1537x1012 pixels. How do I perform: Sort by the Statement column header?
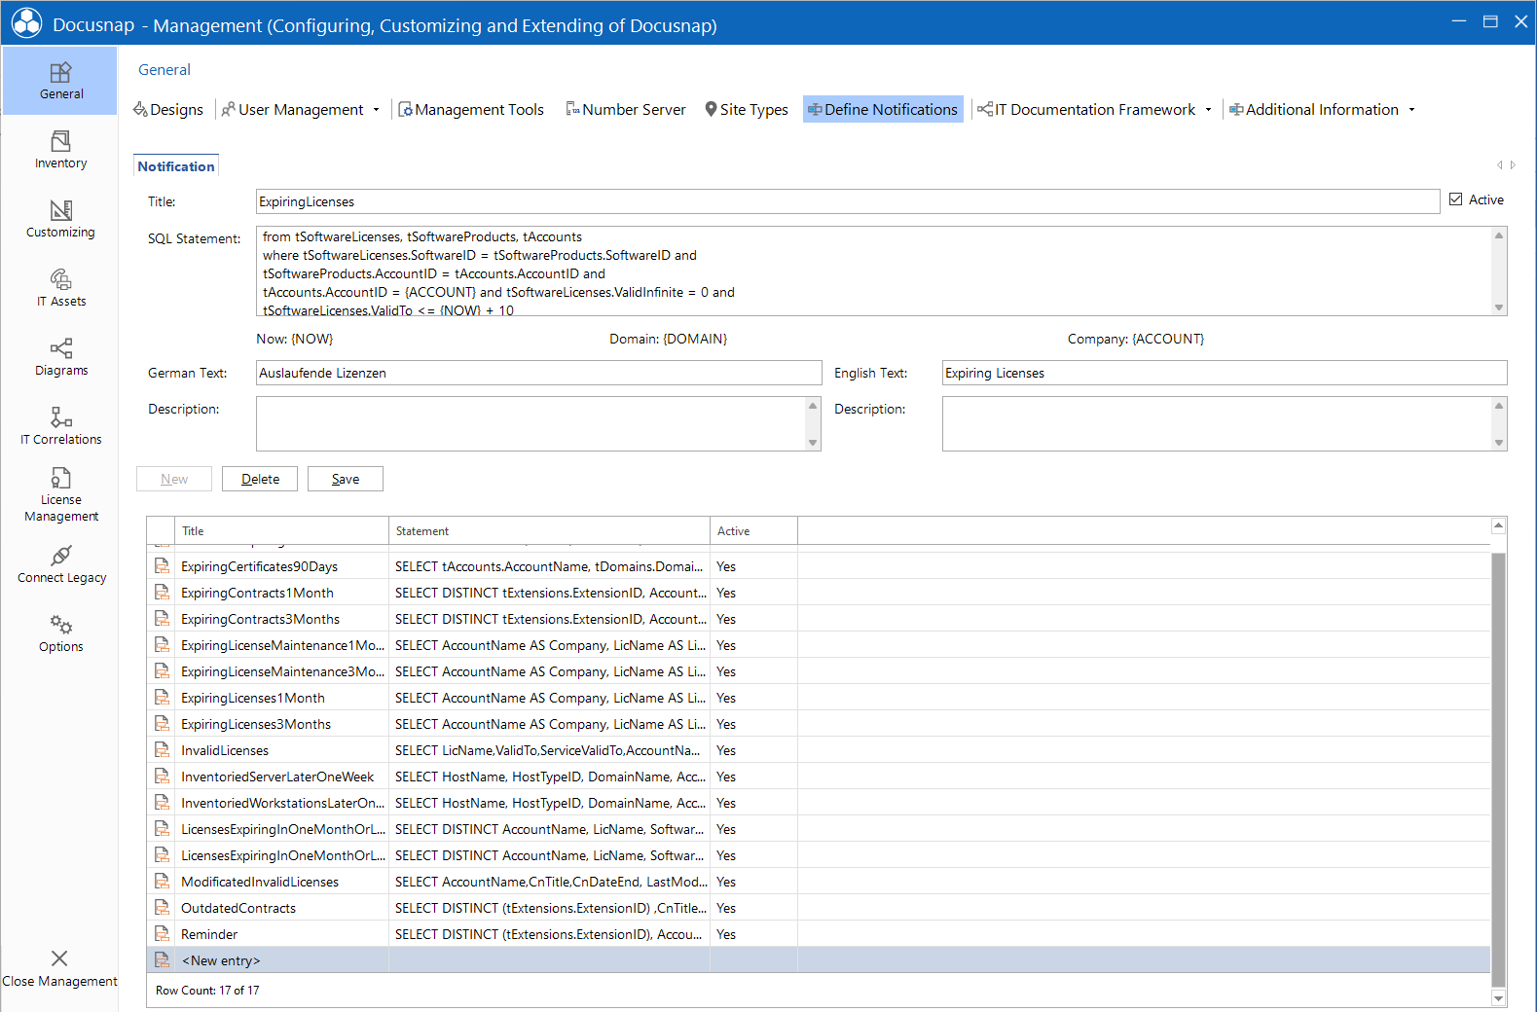coord(549,531)
